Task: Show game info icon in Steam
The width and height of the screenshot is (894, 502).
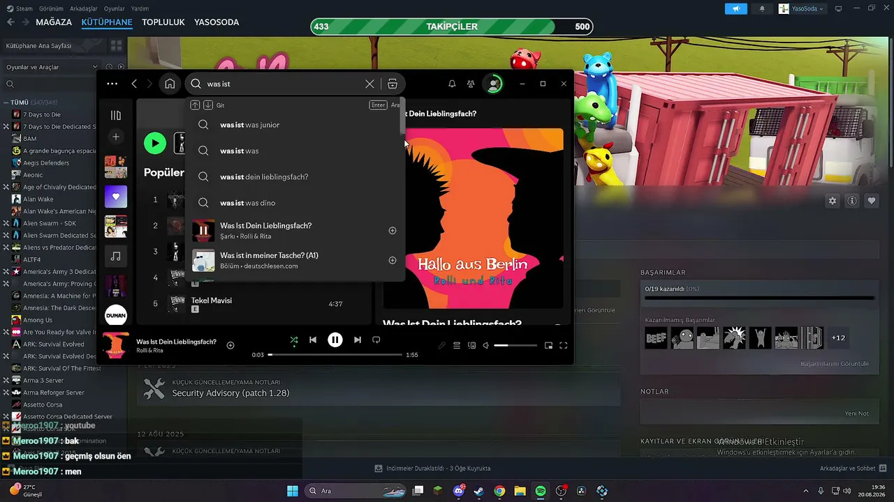Action: pos(852,201)
